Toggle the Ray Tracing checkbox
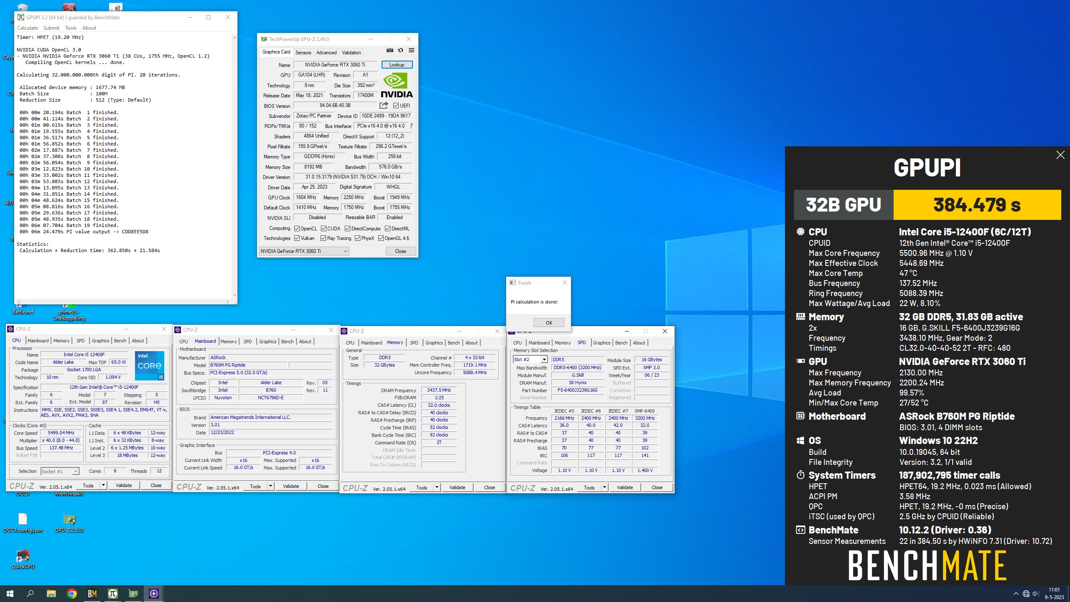The image size is (1070, 602). 323,238
